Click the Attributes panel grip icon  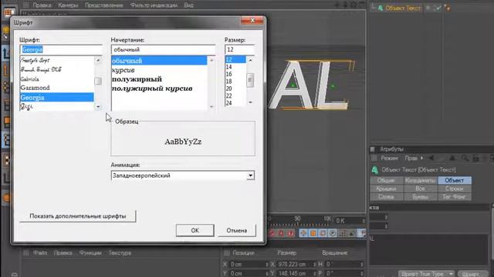tap(373, 149)
